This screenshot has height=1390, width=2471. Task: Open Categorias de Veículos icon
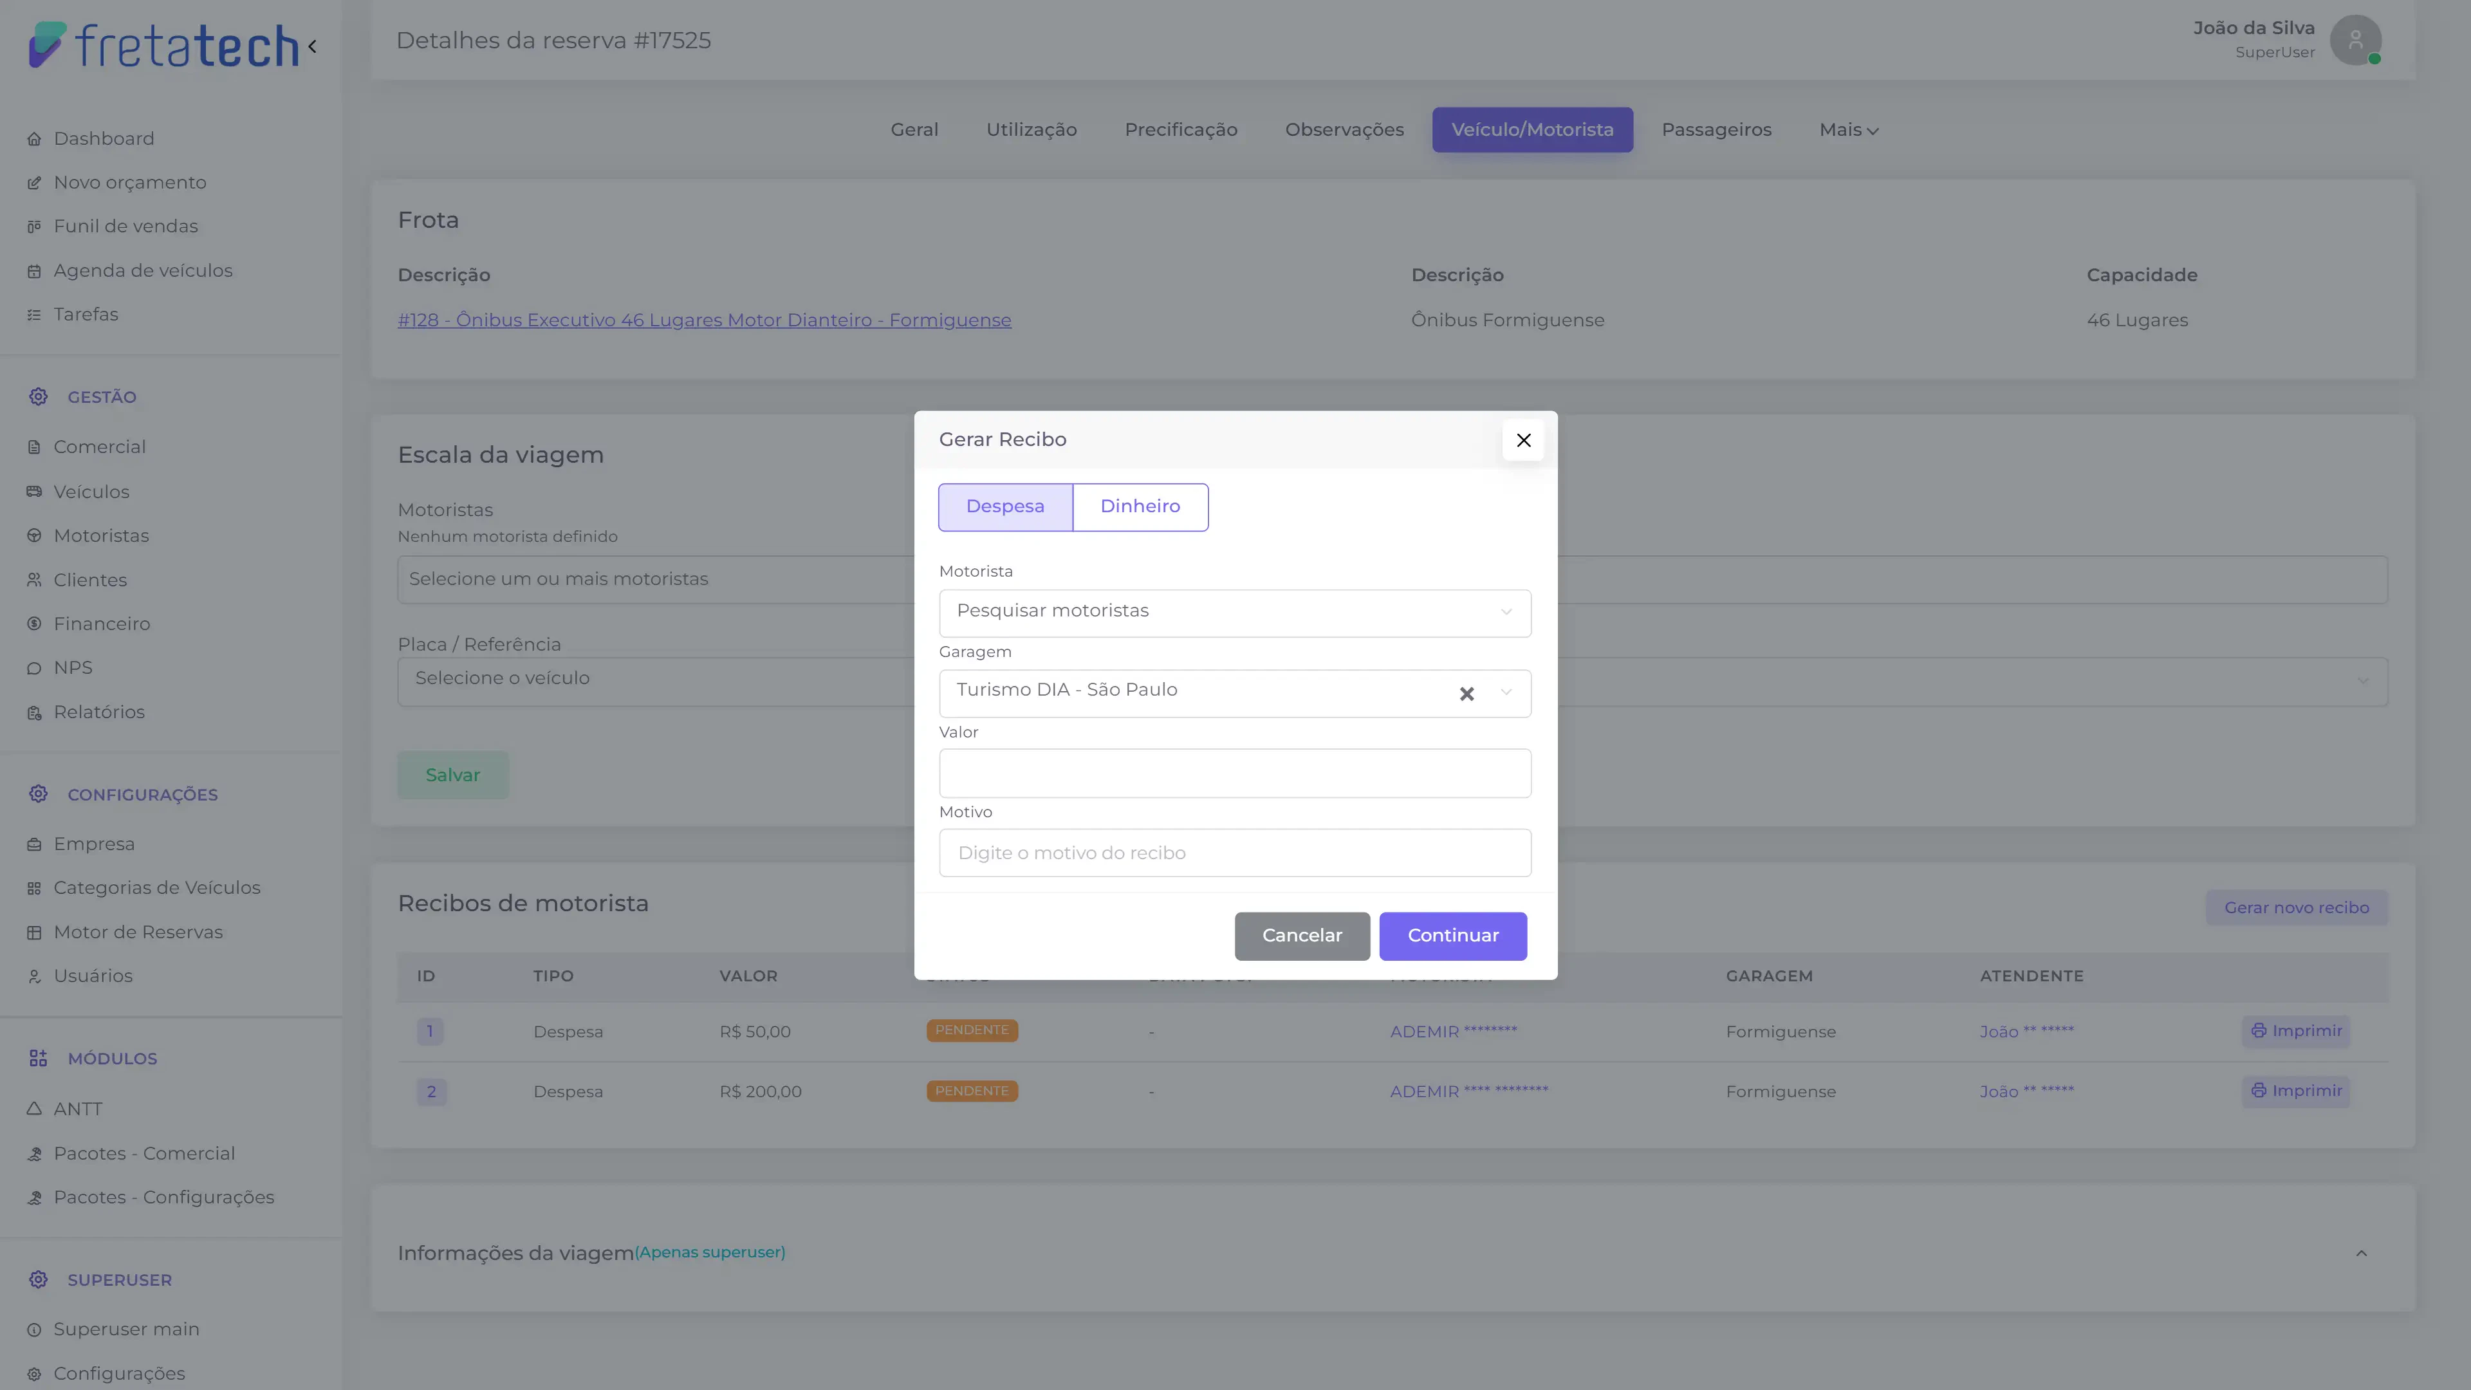pyautogui.click(x=35, y=888)
